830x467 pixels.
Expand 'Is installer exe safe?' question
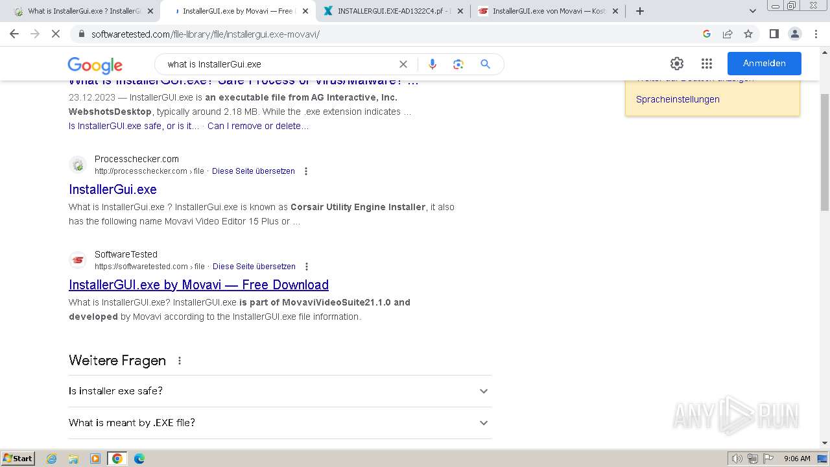tap(279, 391)
